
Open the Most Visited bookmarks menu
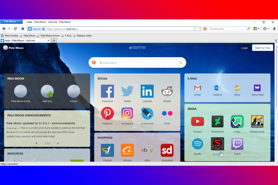tap(10, 36)
